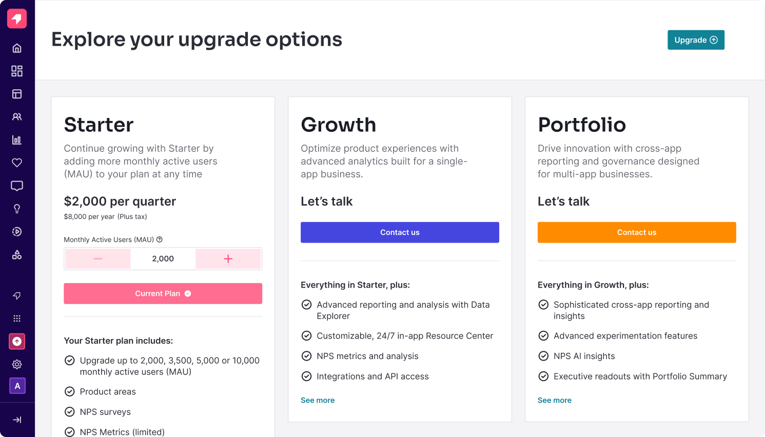This screenshot has height=437, width=765.
Task: Open the Guides speech bubble icon
Action: (17, 186)
